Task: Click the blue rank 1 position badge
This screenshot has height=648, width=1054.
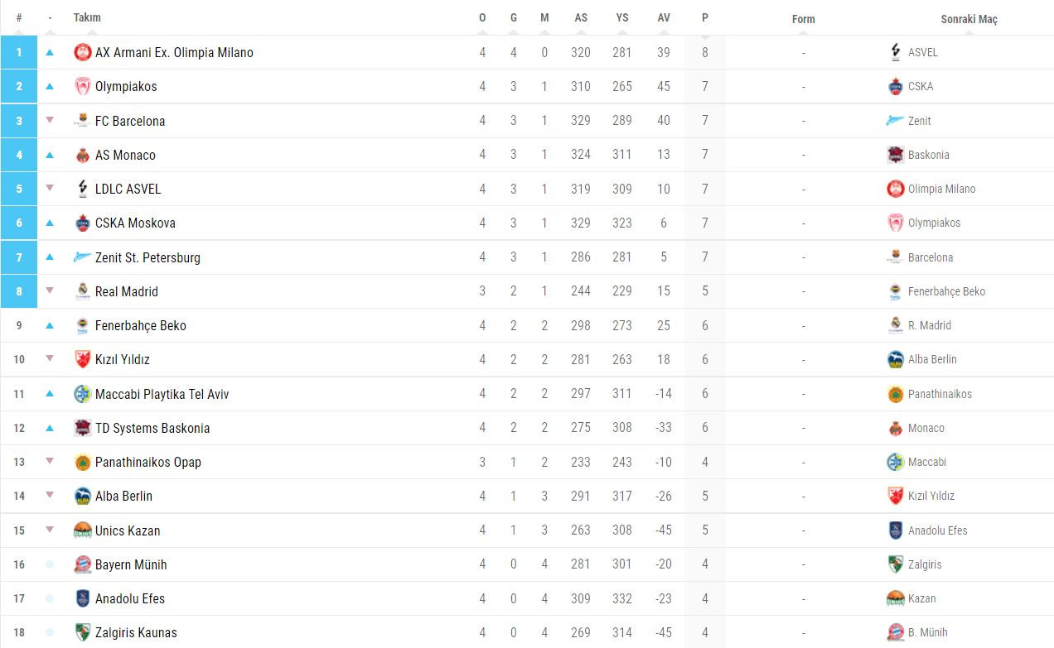Action: pyautogui.click(x=19, y=52)
